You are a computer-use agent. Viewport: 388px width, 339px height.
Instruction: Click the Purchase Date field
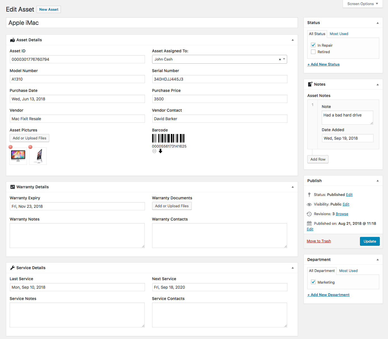pyautogui.click(x=77, y=99)
